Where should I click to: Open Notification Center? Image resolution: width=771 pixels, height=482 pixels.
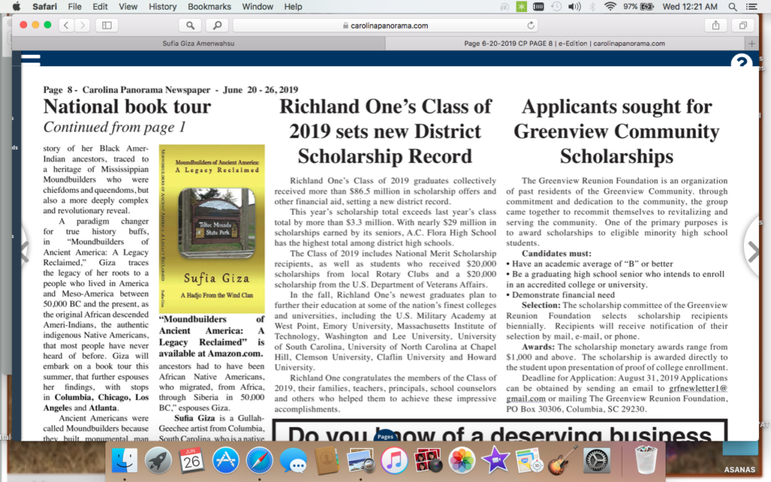751,7
